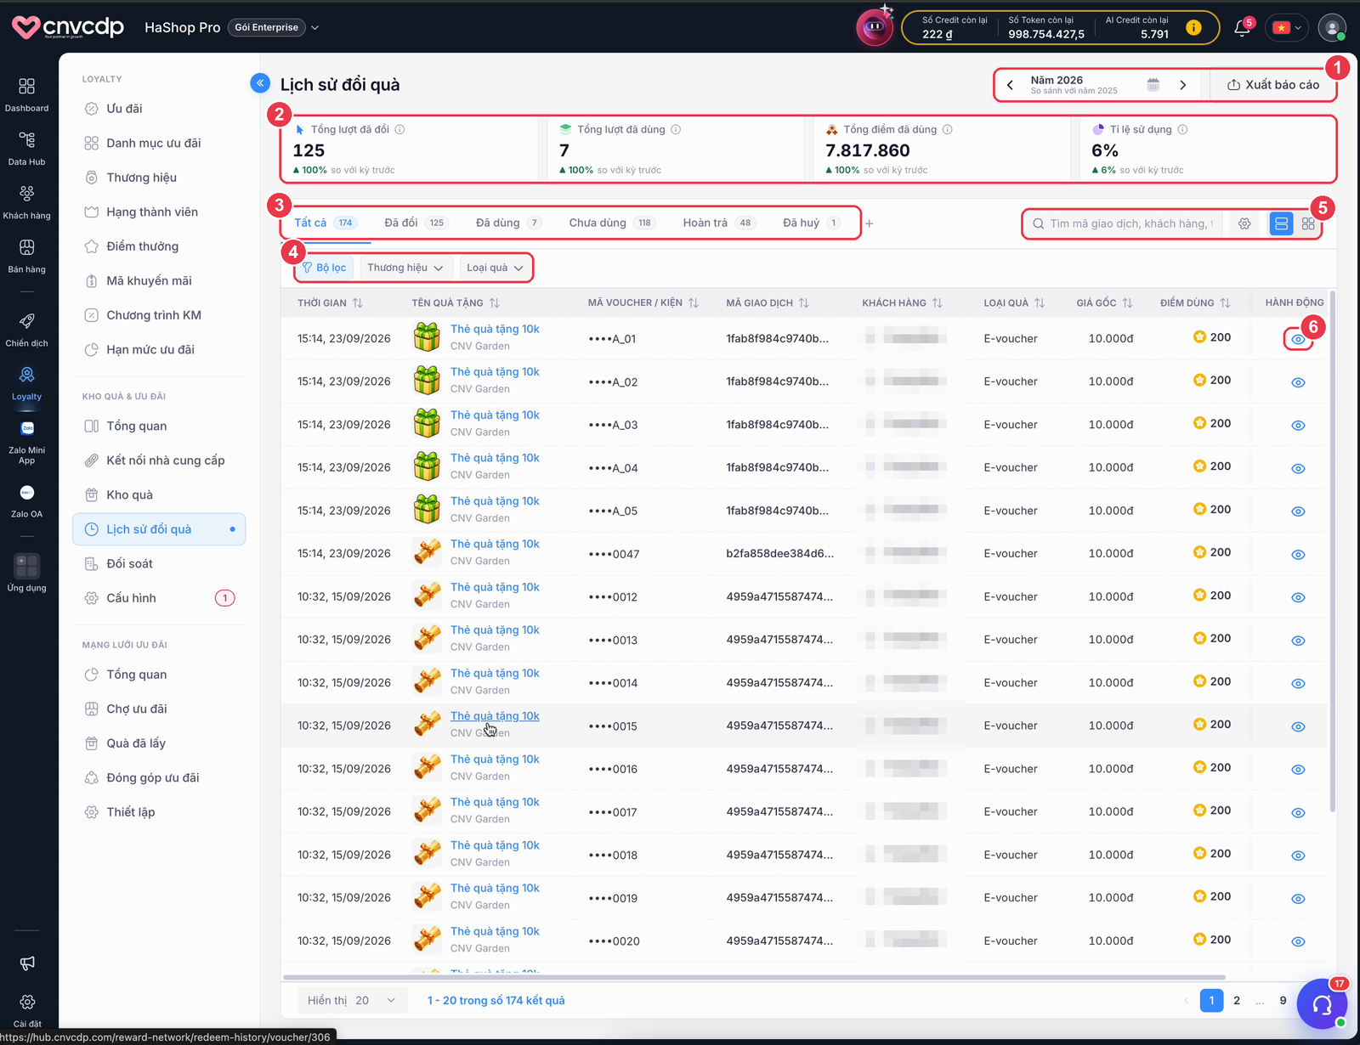View details of voucher 0015 row

(x=1298, y=726)
